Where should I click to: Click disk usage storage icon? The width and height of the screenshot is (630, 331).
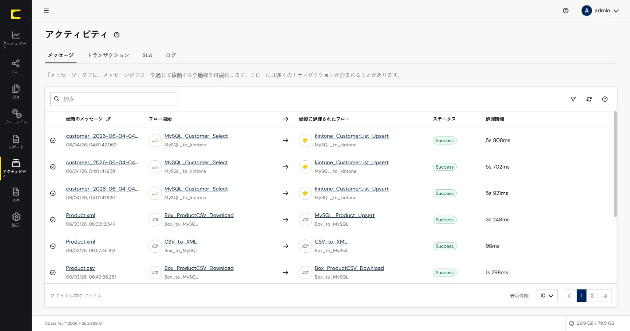[571, 323]
